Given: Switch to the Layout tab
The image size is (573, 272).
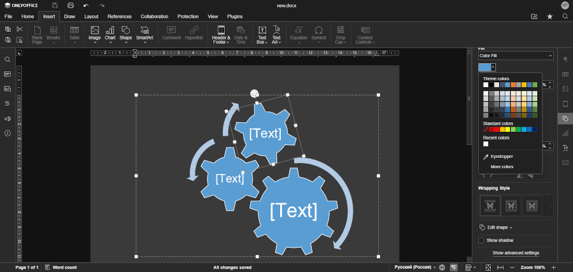Looking at the screenshot, I should (92, 16).
